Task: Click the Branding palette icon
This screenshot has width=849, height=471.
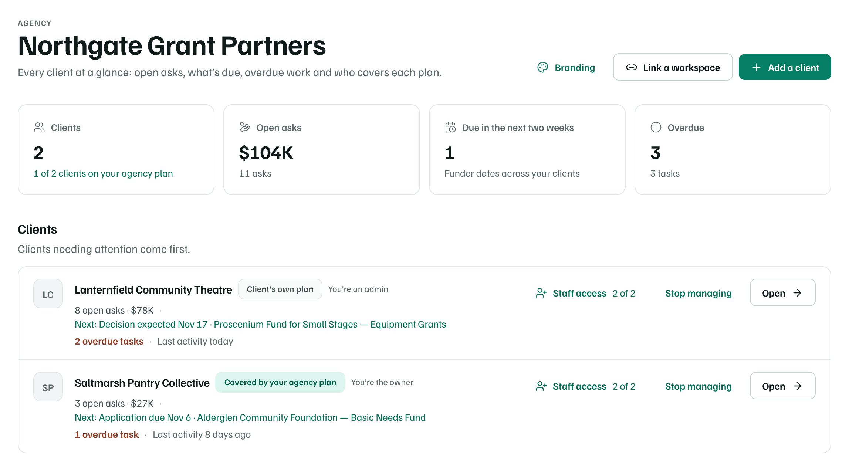Action: (x=542, y=67)
